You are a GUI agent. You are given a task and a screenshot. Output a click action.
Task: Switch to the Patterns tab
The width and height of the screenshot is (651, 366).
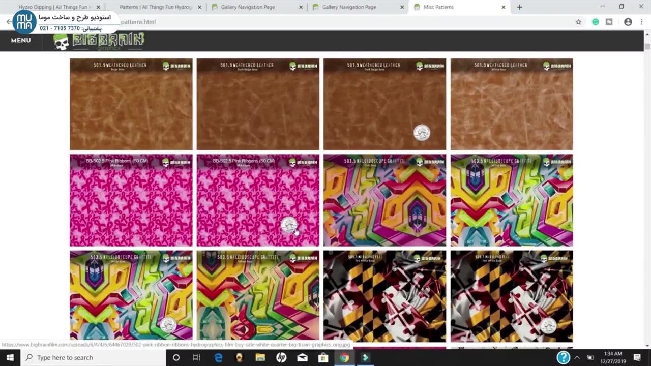(156, 7)
